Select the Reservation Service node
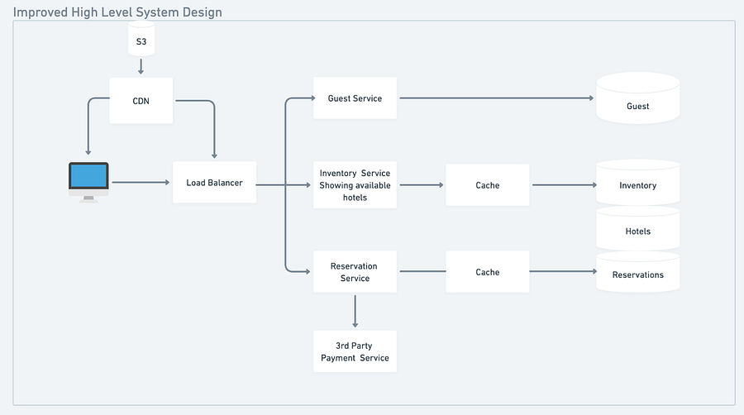This screenshot has width=744, height=415. pos(355,272)
